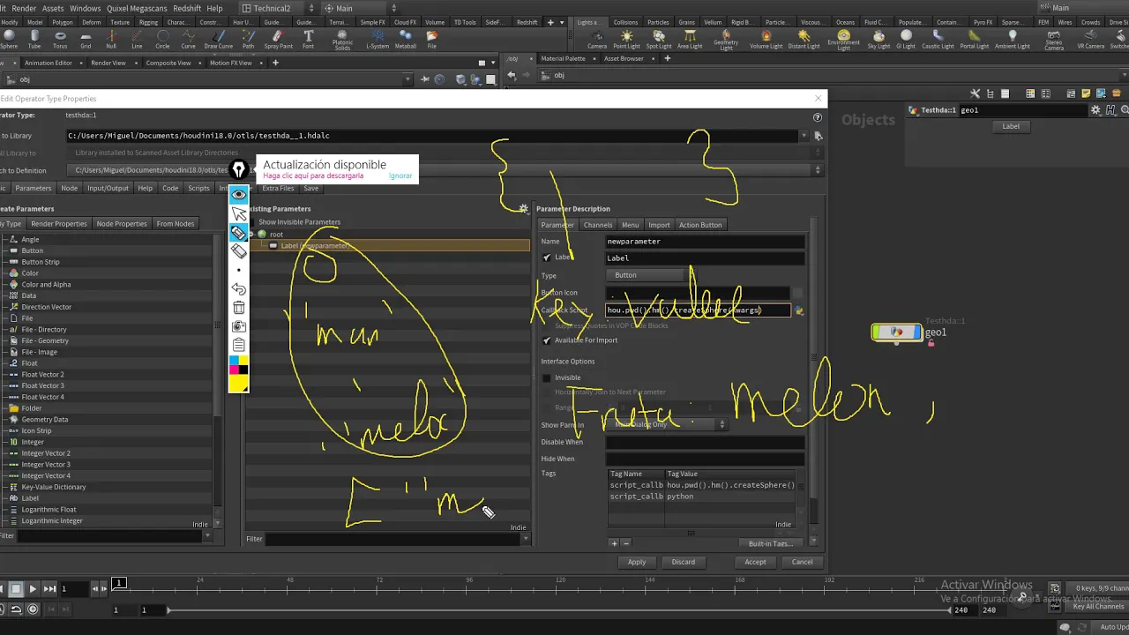1129x635 pixels.
Task: Open the Callback Script language menu icon
Action: (799, 310)
